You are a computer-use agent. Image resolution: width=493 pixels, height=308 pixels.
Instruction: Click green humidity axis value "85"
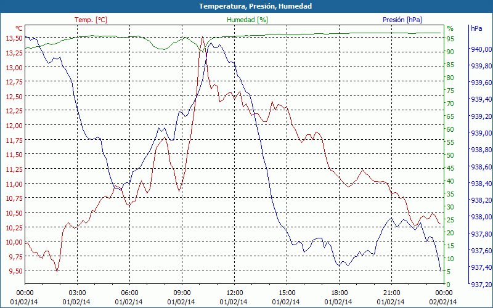point(450,65)
